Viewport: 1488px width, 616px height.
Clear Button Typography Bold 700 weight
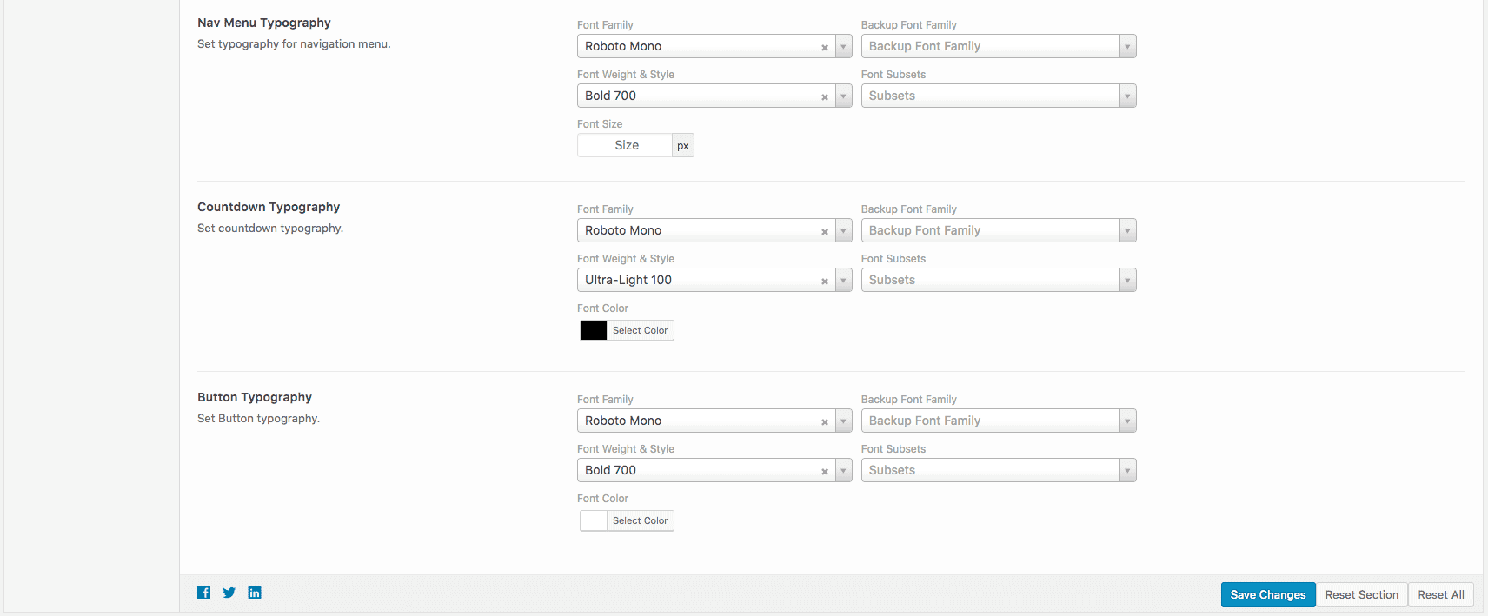[x=824, y=472]
